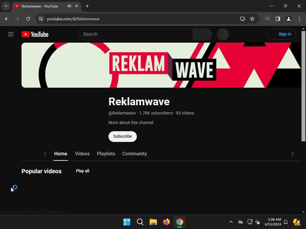View site information icon in address bar

[41, 19]
